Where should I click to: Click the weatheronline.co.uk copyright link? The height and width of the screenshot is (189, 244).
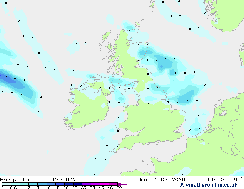[209, 185]
